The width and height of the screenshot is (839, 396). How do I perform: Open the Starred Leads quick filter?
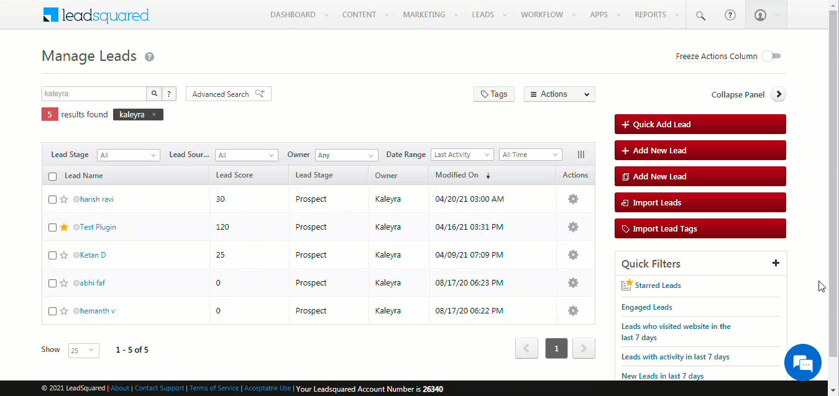(x=658, y=286)
